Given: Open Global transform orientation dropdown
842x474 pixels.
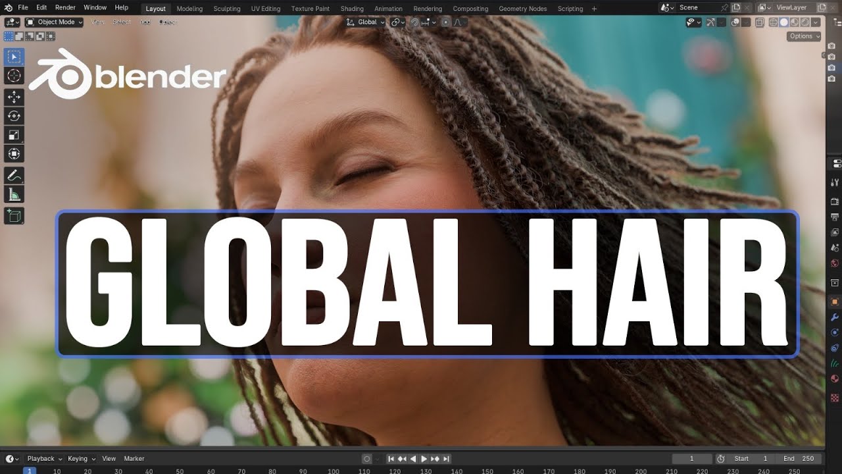Looking at the screenshot, I should click(366, 22).
